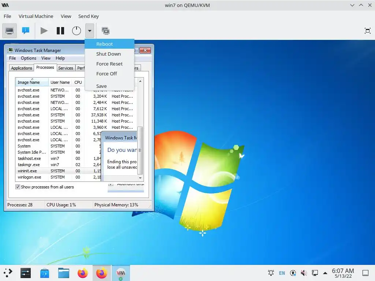This screenshot has width=375, height=281.
Task: Open the KDE application launcher
Action: tap(8, 273)
